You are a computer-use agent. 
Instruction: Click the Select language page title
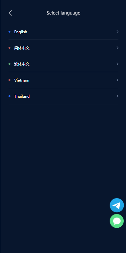tap(63, 13)
